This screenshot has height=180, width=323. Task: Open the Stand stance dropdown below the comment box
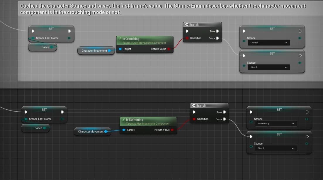pos(276,148)
